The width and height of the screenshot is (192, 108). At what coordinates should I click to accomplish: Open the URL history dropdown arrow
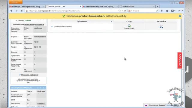click(122, 11)
